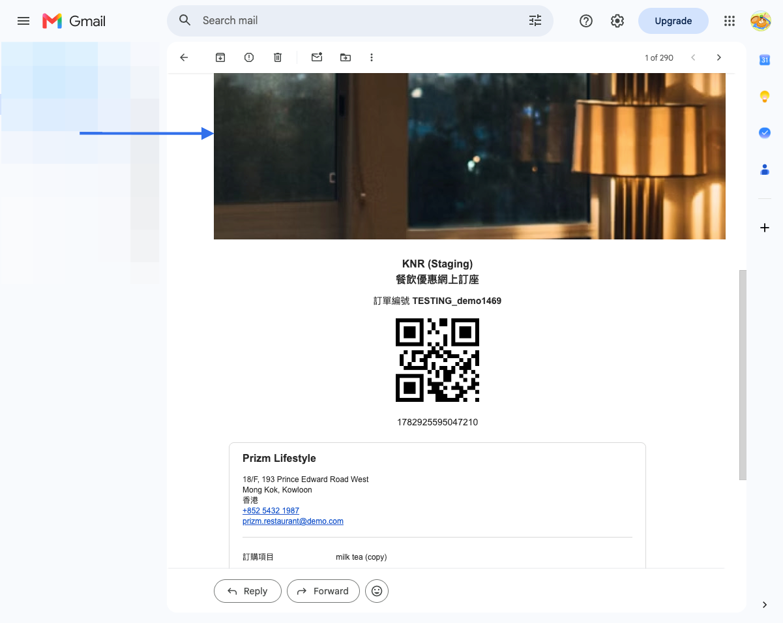Delete this email with trash icon
783x623 pixels.
coord(278,57)
